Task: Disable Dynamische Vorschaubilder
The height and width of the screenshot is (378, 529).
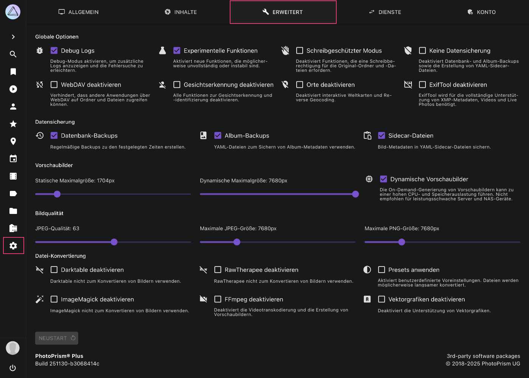Action: point(384,179)
